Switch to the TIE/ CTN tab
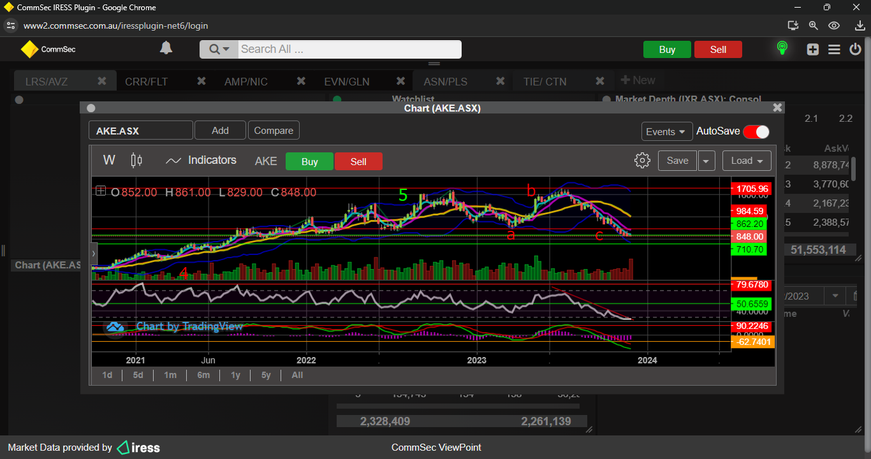This screenshot has width=871, height=459. 545,82
